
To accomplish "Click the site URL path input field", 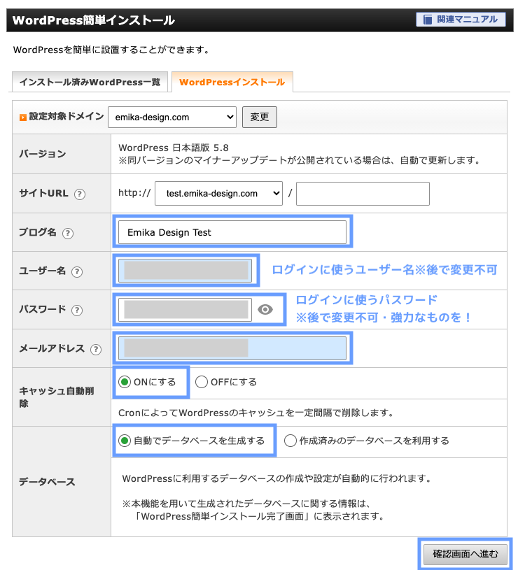I will click(x=362, y=194).
